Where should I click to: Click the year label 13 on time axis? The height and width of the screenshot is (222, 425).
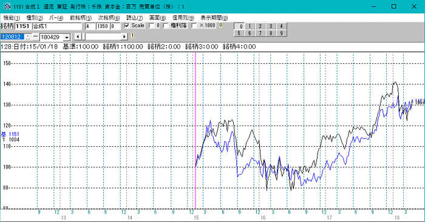[x=63, y=218]
